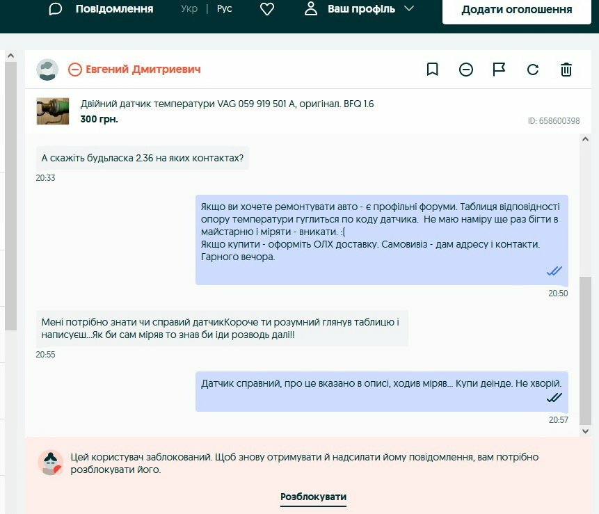The height and width of the screenshot is (514, 599).
Task: Click the 300 грн. price text
Action: click(99, 119)
